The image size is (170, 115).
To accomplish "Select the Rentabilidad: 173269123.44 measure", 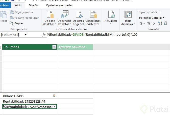I will pyautogui.click(x=30, y=101).
